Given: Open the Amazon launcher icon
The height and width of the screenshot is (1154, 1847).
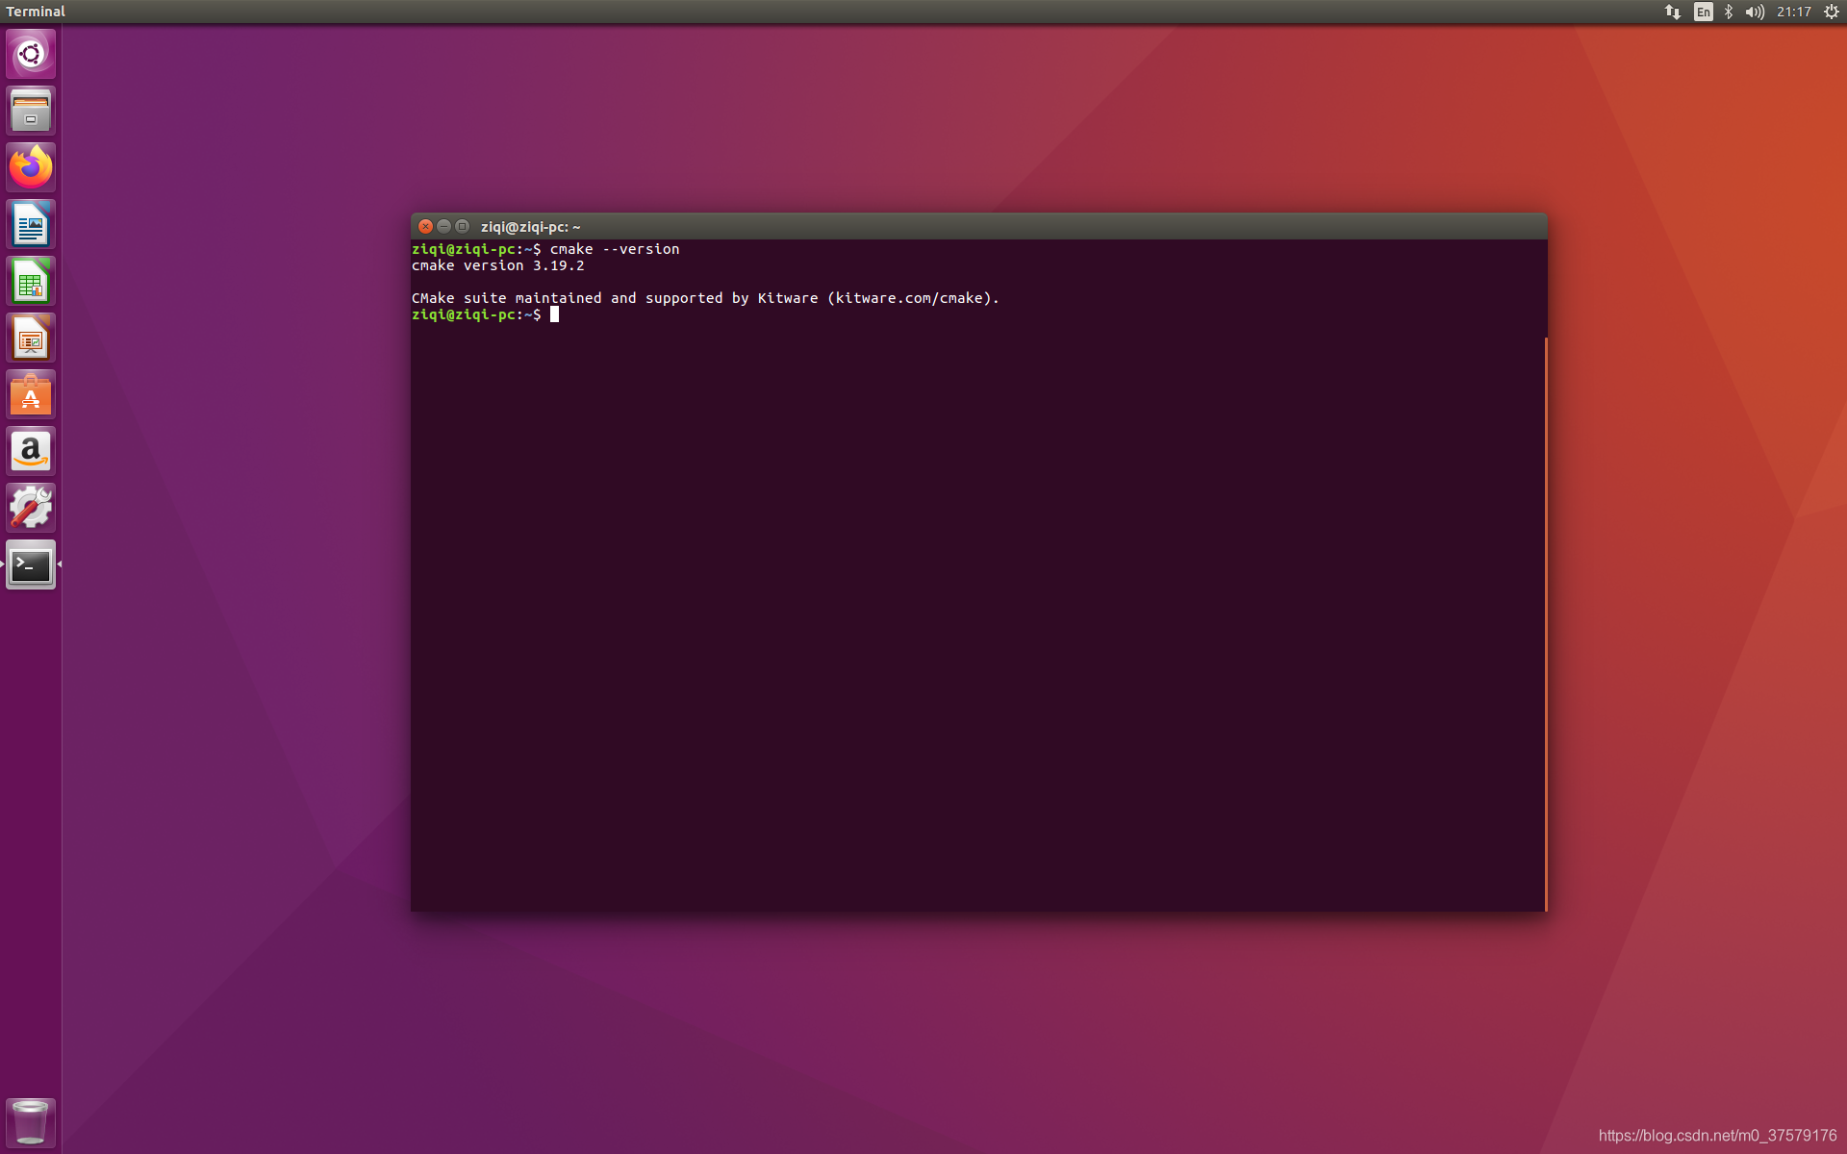Looking at the screenshot, I should pos(31,451).
